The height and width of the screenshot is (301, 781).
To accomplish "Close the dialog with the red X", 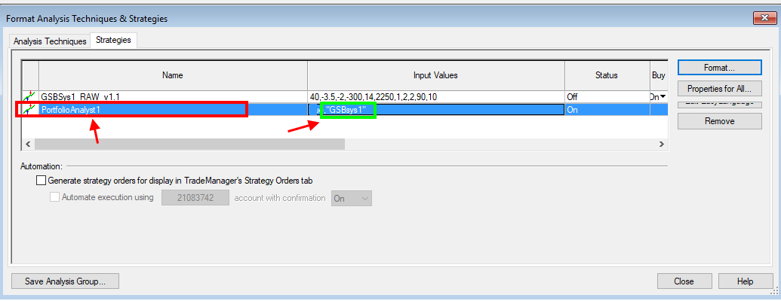I will coord(761,18).
